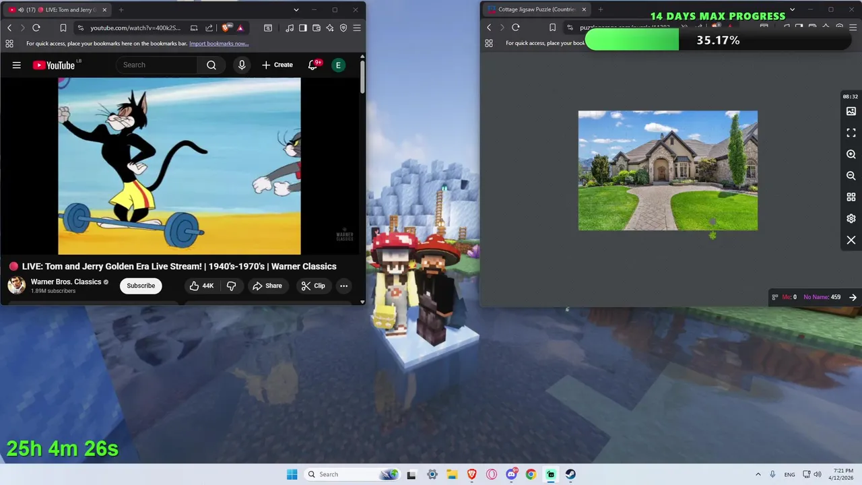Open Brave Rewards triangle icon in YouTube window
The width and height of the screenshot is (862, 485).
click(x=240, y=28)
